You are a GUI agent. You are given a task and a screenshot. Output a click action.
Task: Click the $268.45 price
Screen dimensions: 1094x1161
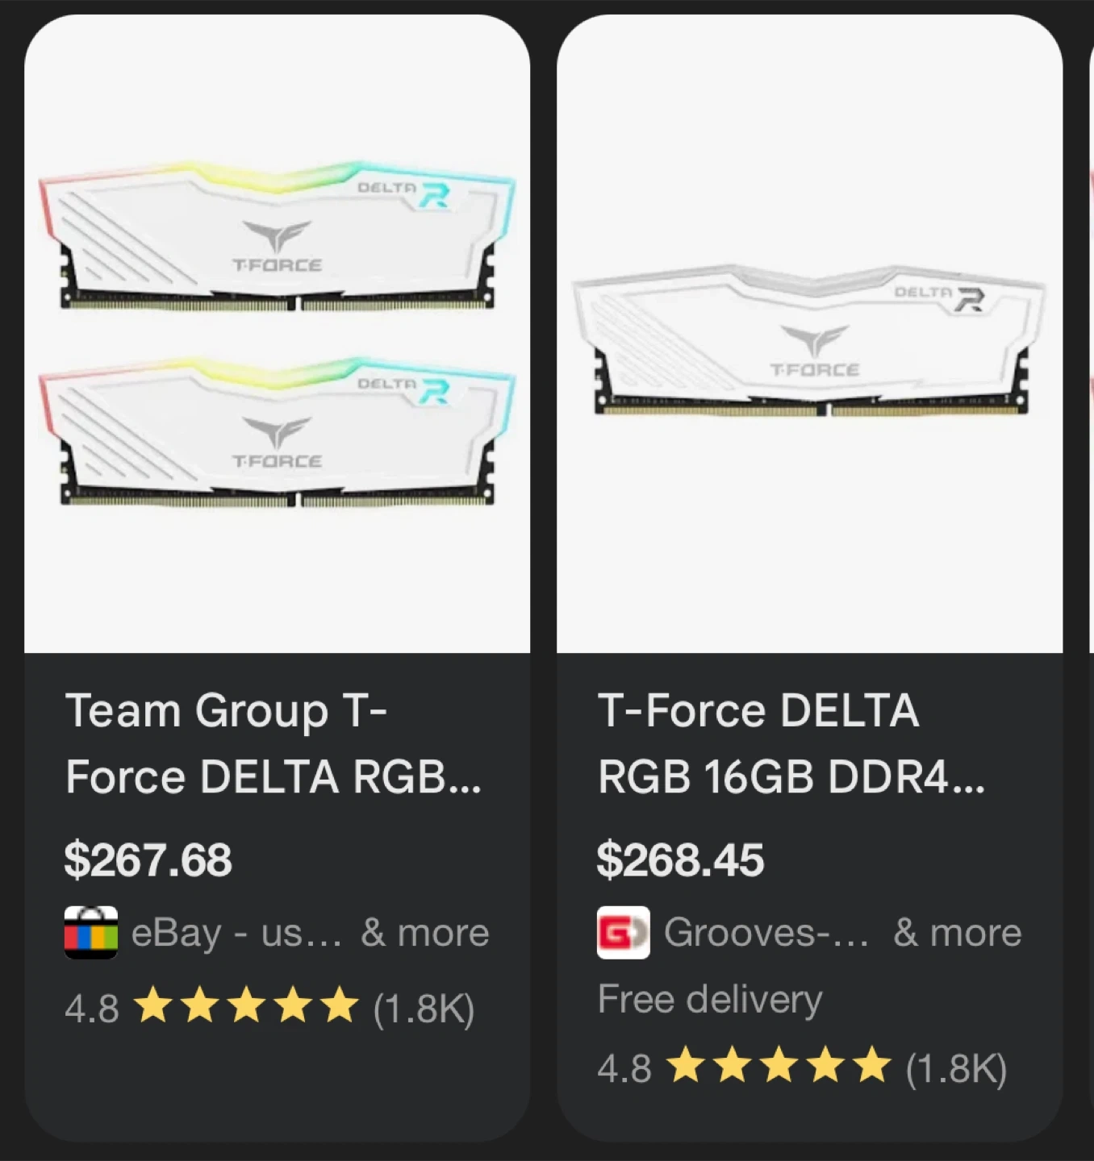pyautogui.click(x=680, y=859)
